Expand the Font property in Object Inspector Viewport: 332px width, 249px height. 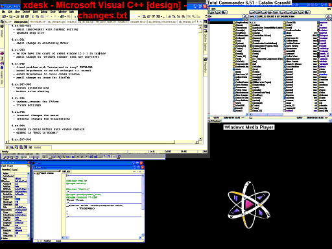(x=3, y=228)
